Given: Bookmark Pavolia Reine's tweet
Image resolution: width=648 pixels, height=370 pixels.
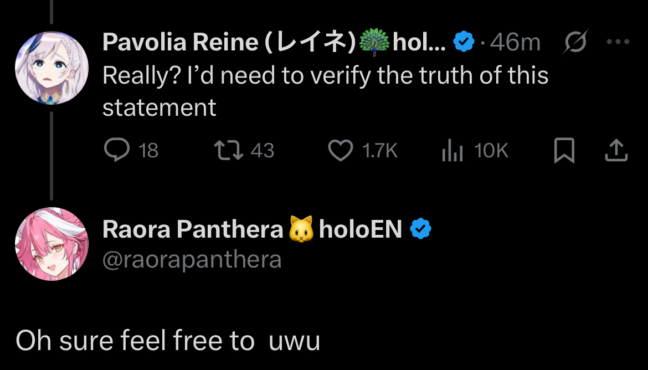Looking at the screenshot, I should pos(564,151).
